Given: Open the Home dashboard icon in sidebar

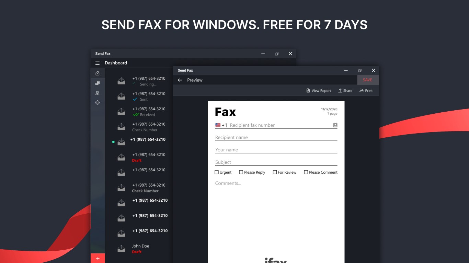Looking at the screenshot, I should click(x=98, y=73).
